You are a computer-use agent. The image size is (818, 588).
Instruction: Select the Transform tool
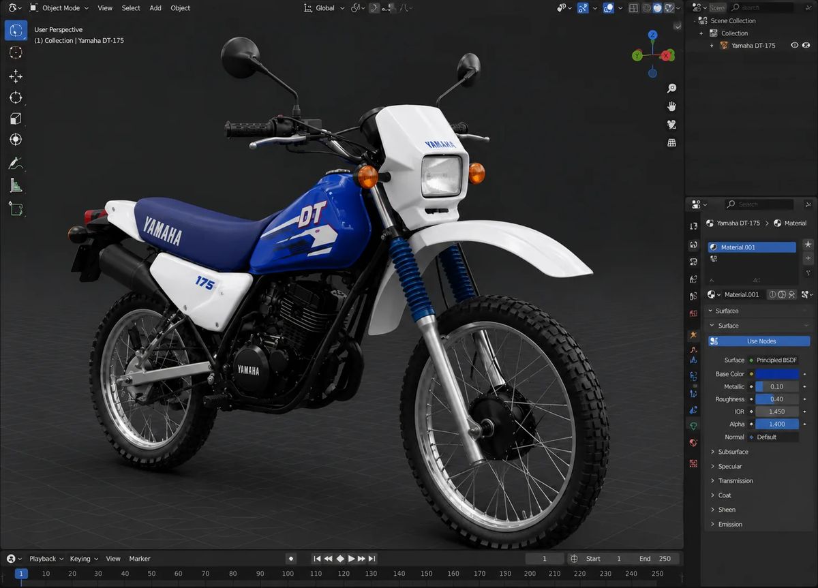[x=16, y=140]
